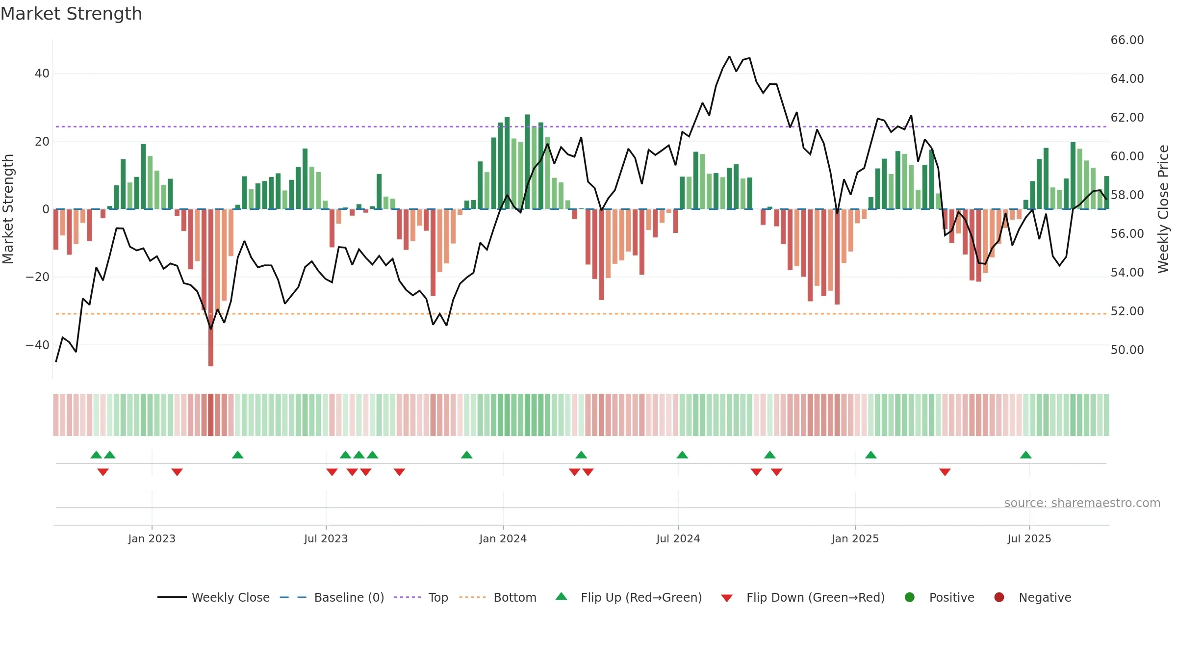Screen dimensions: 1177x662
Task: Click the 50.00 price axis value
Action: (1127, 350)
